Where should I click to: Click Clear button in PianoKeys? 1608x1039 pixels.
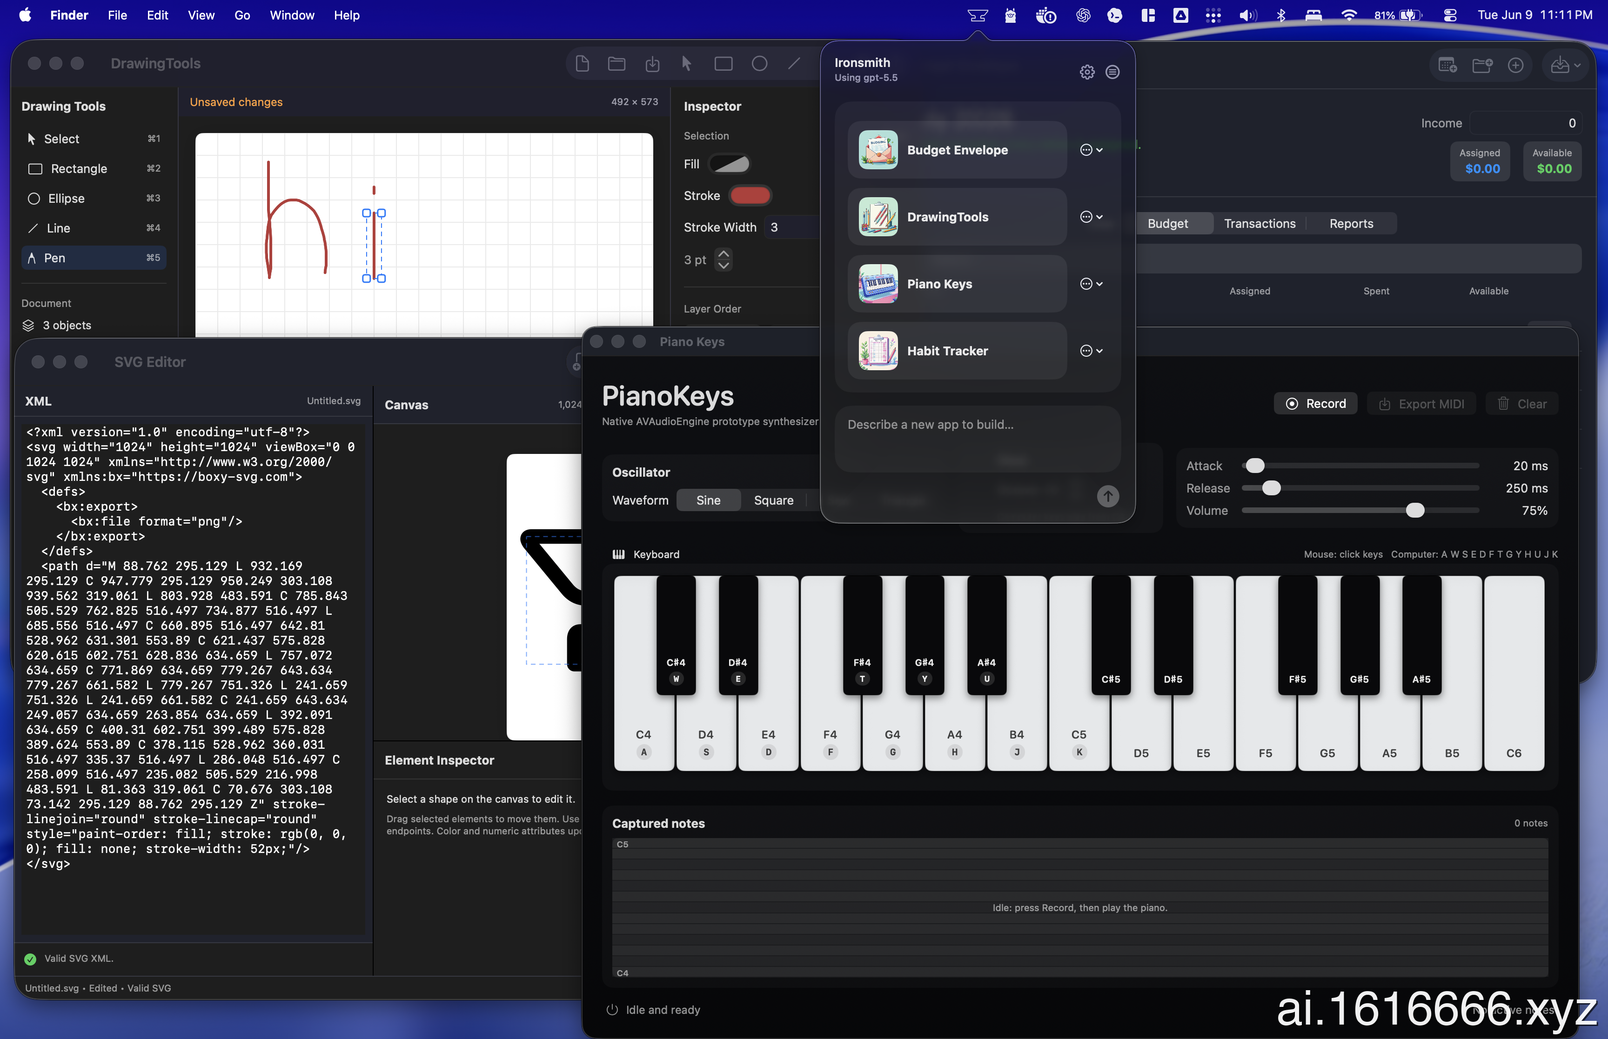1521,403
